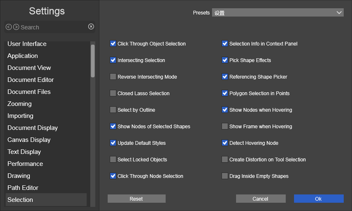This screenshot has height=211, width=352.
Task: Clear the search field with X icon
Action: click(91, 26)
